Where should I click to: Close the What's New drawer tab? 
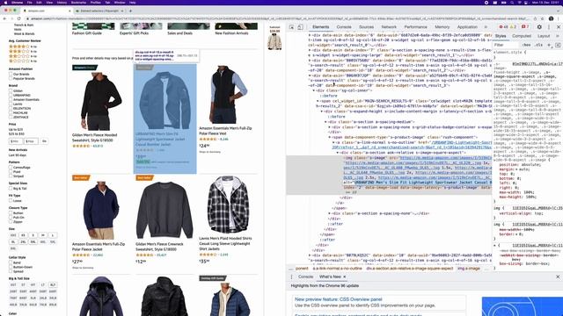344,277
